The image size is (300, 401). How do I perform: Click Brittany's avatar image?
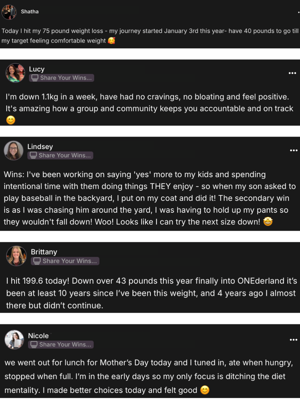pos(16,256)
